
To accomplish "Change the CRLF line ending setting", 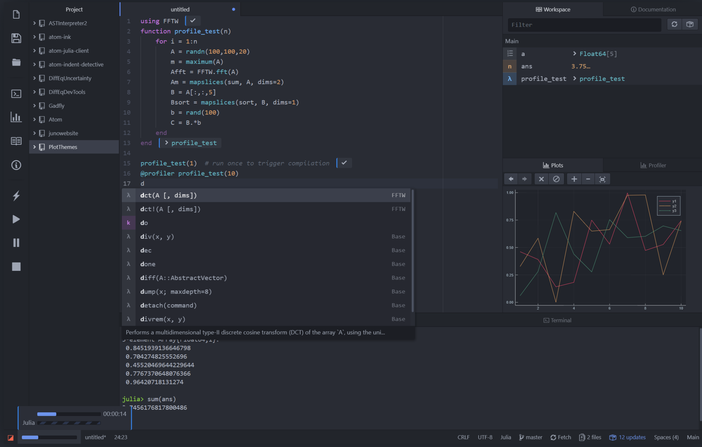I will (463, 437).
